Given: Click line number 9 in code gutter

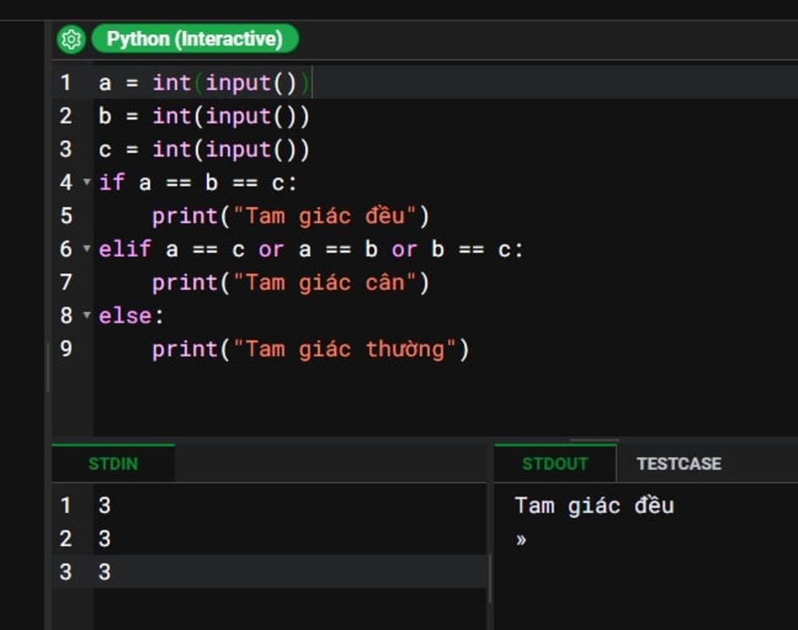Looking at the screenshot, I should click(66, 349).
